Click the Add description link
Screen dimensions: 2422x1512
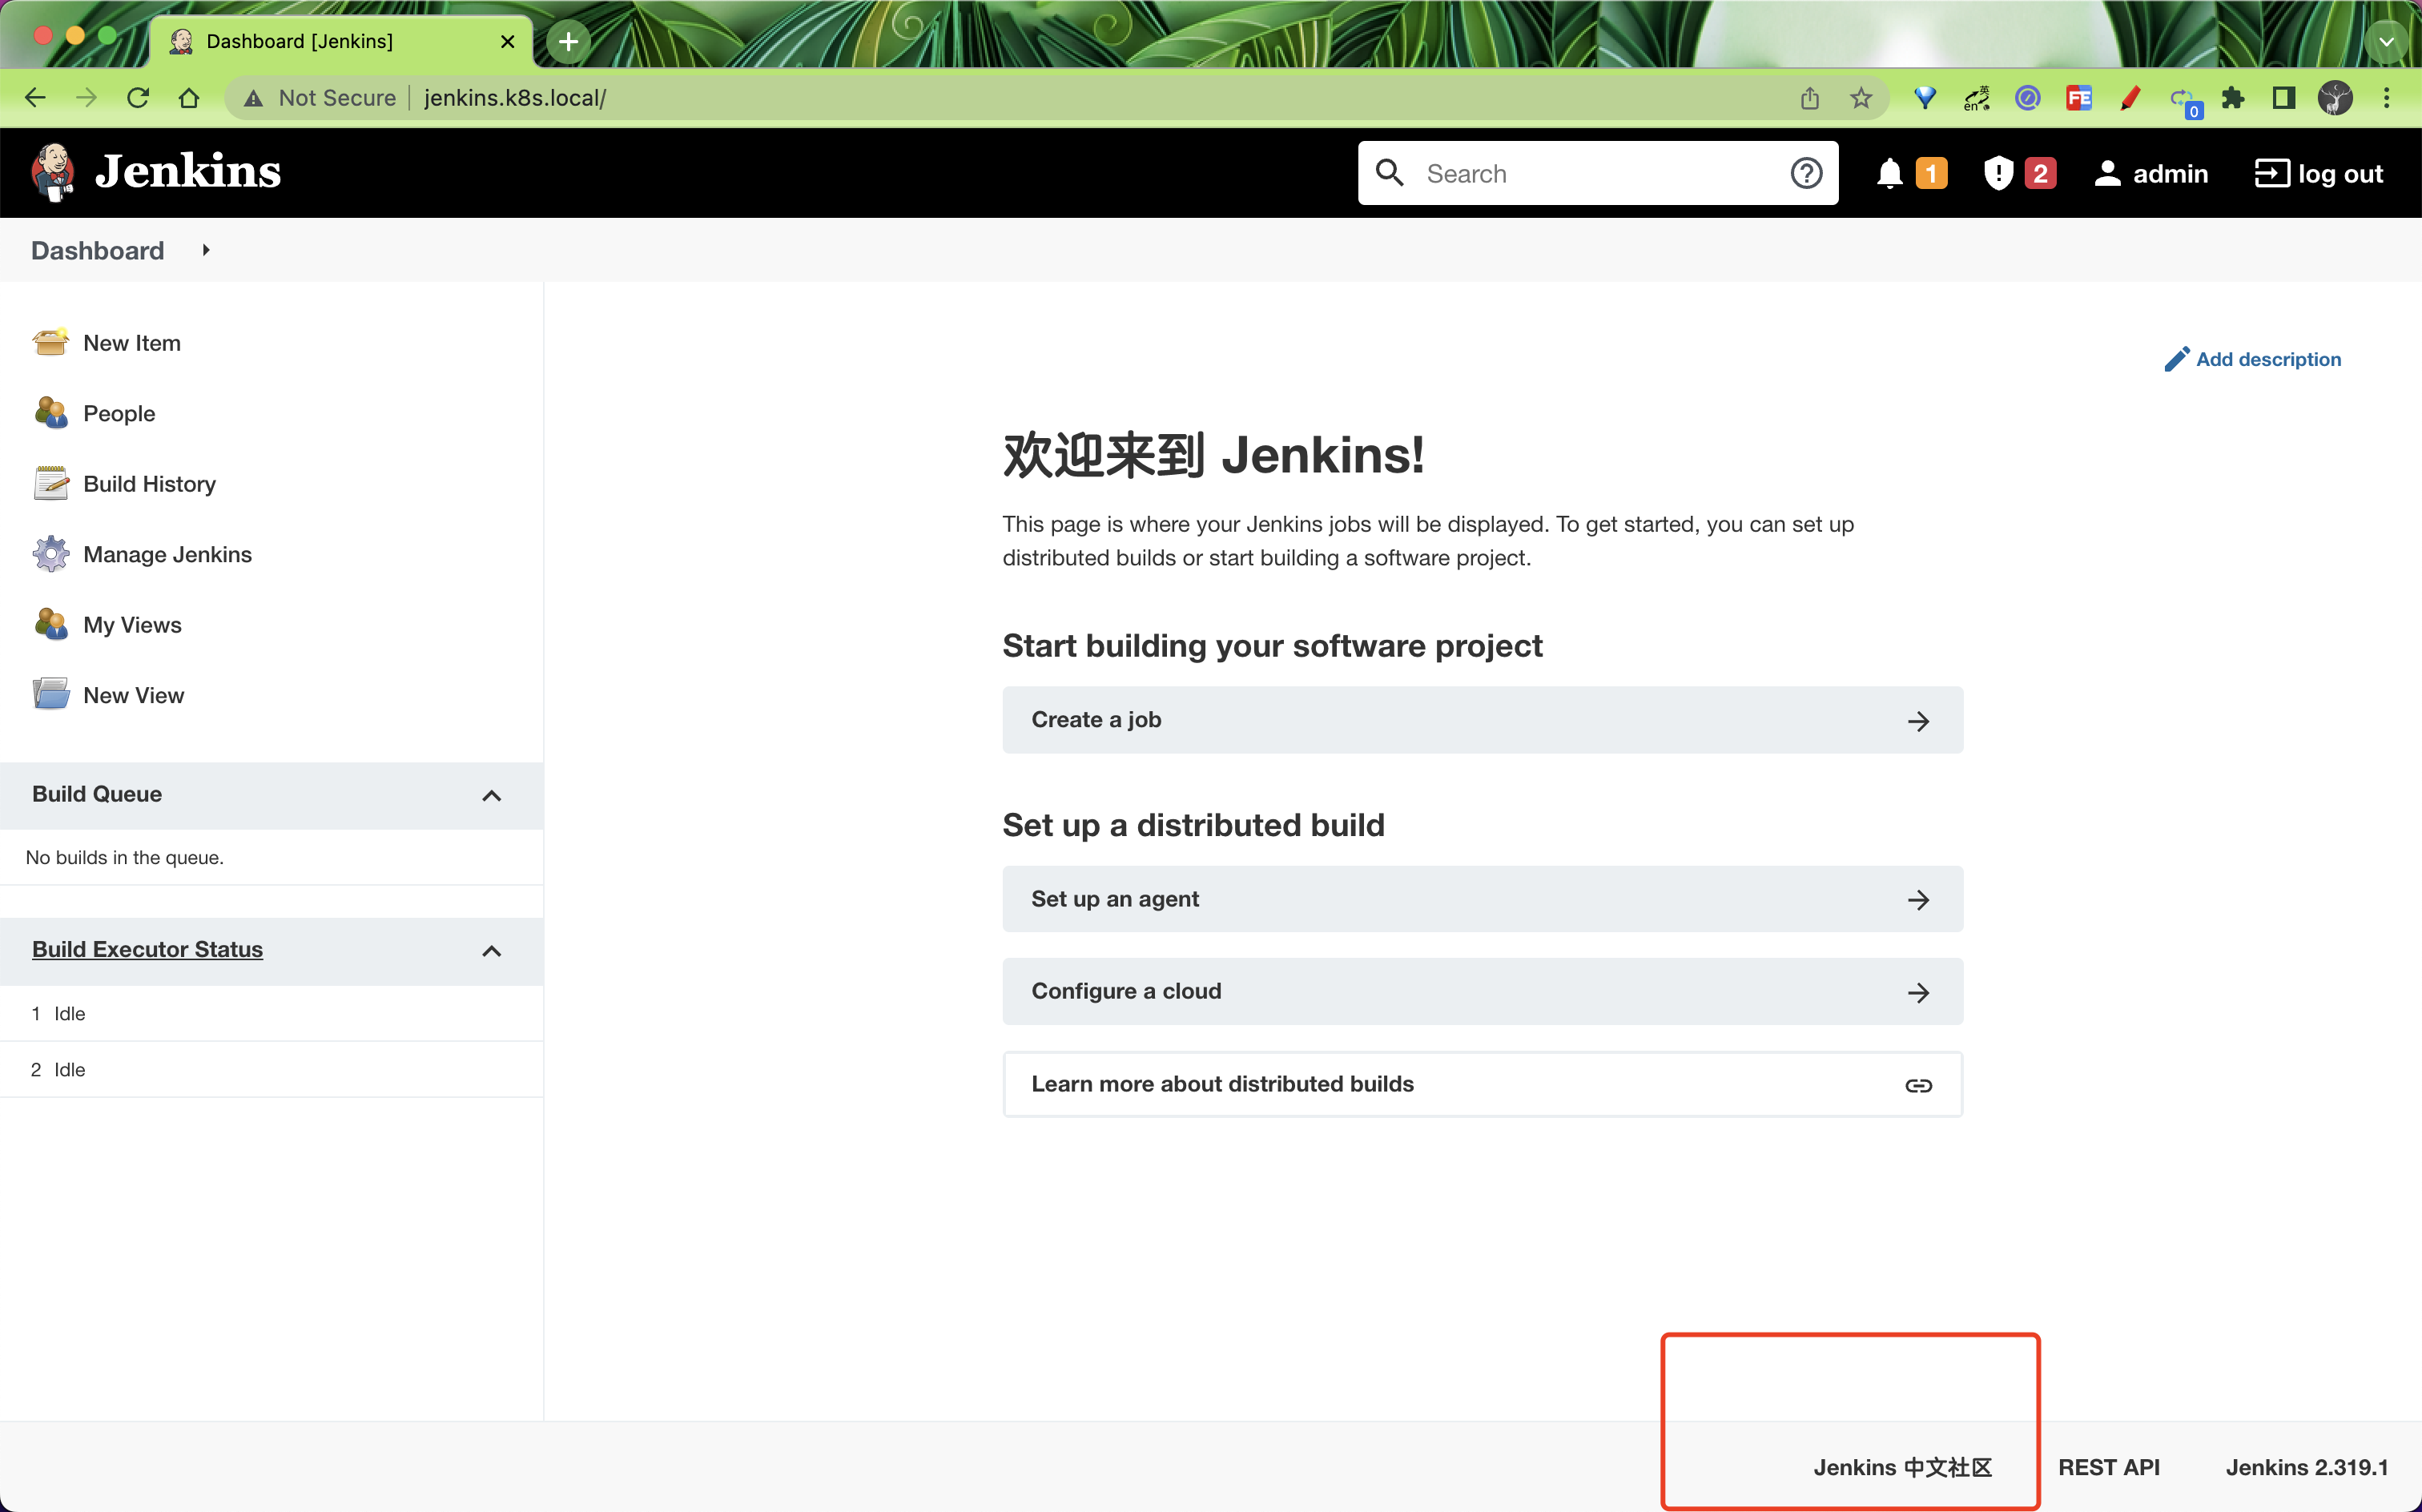(2269, 359)
